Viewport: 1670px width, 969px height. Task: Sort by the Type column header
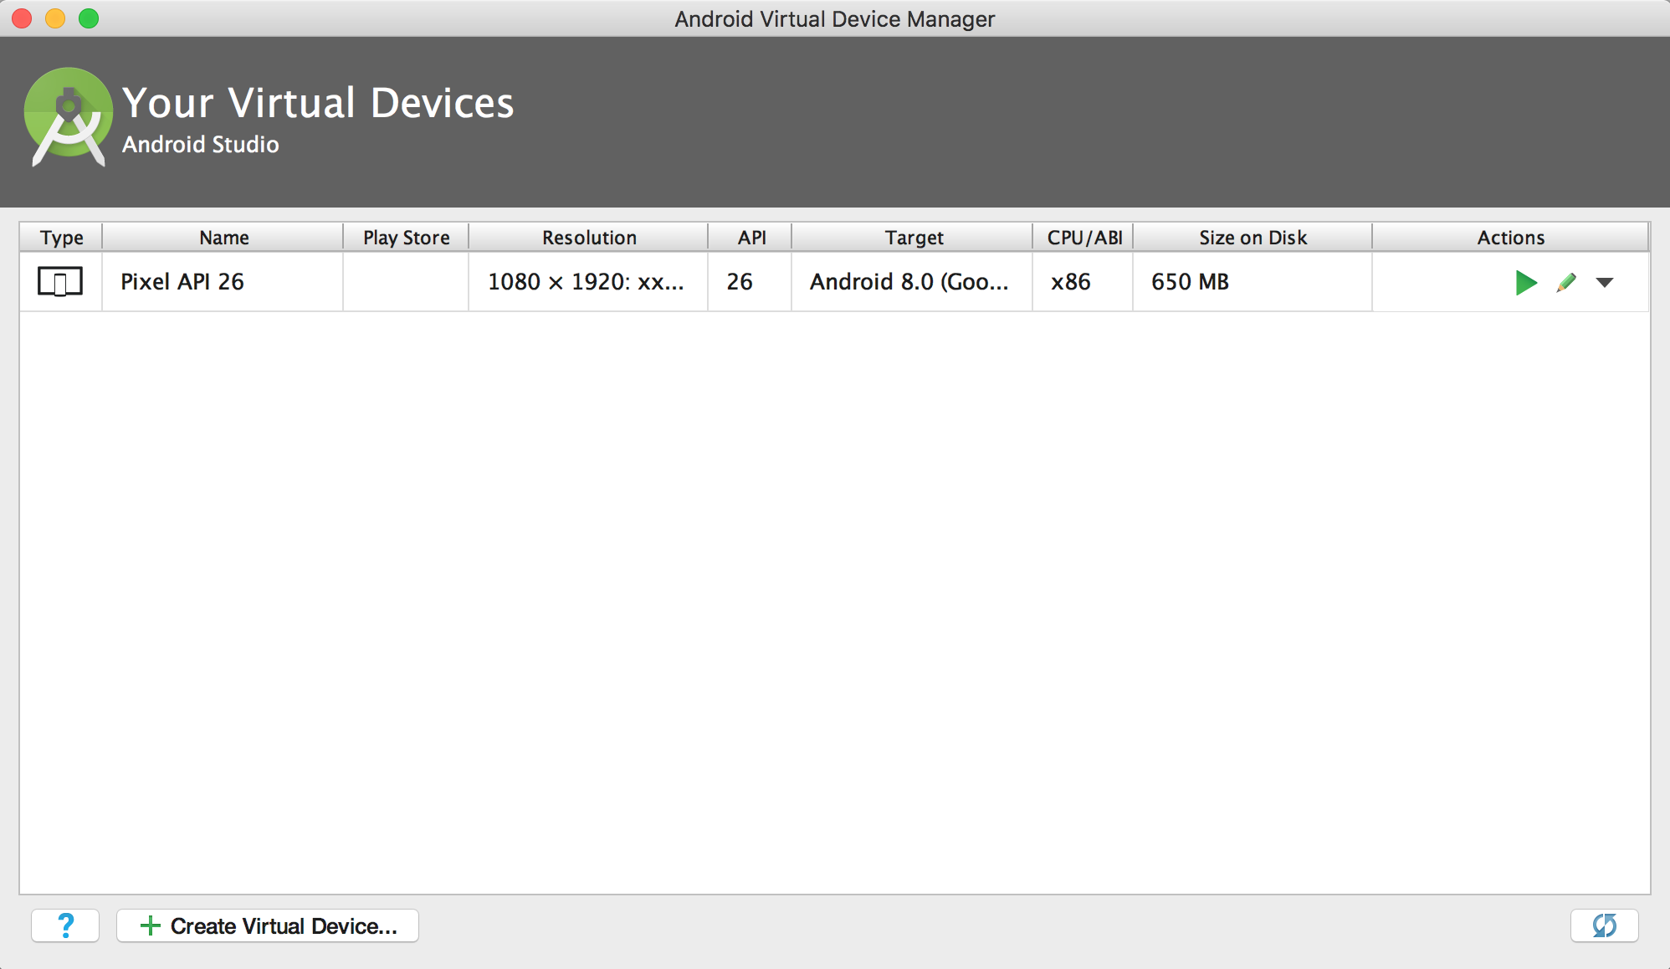point(61,238)
